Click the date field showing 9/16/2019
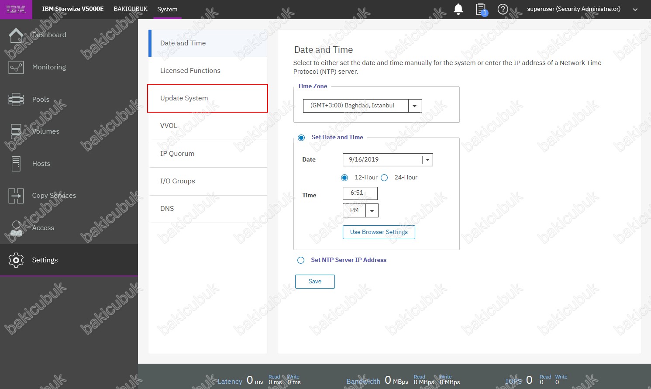The image size is (651, 389). 382,160
